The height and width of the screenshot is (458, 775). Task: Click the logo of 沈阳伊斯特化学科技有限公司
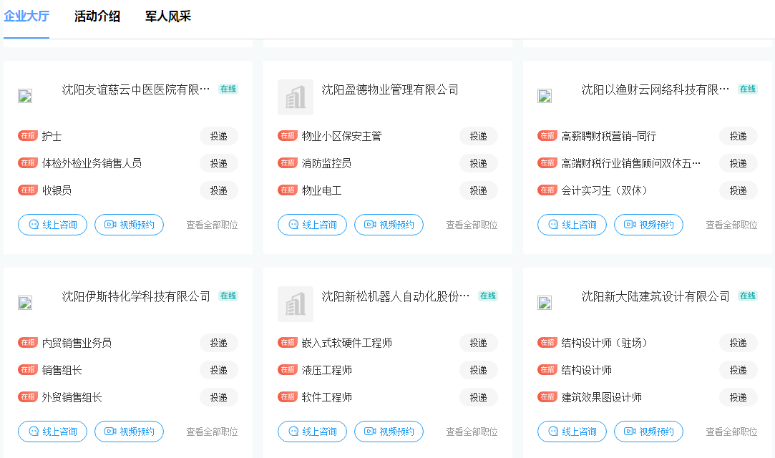[25, 303]
